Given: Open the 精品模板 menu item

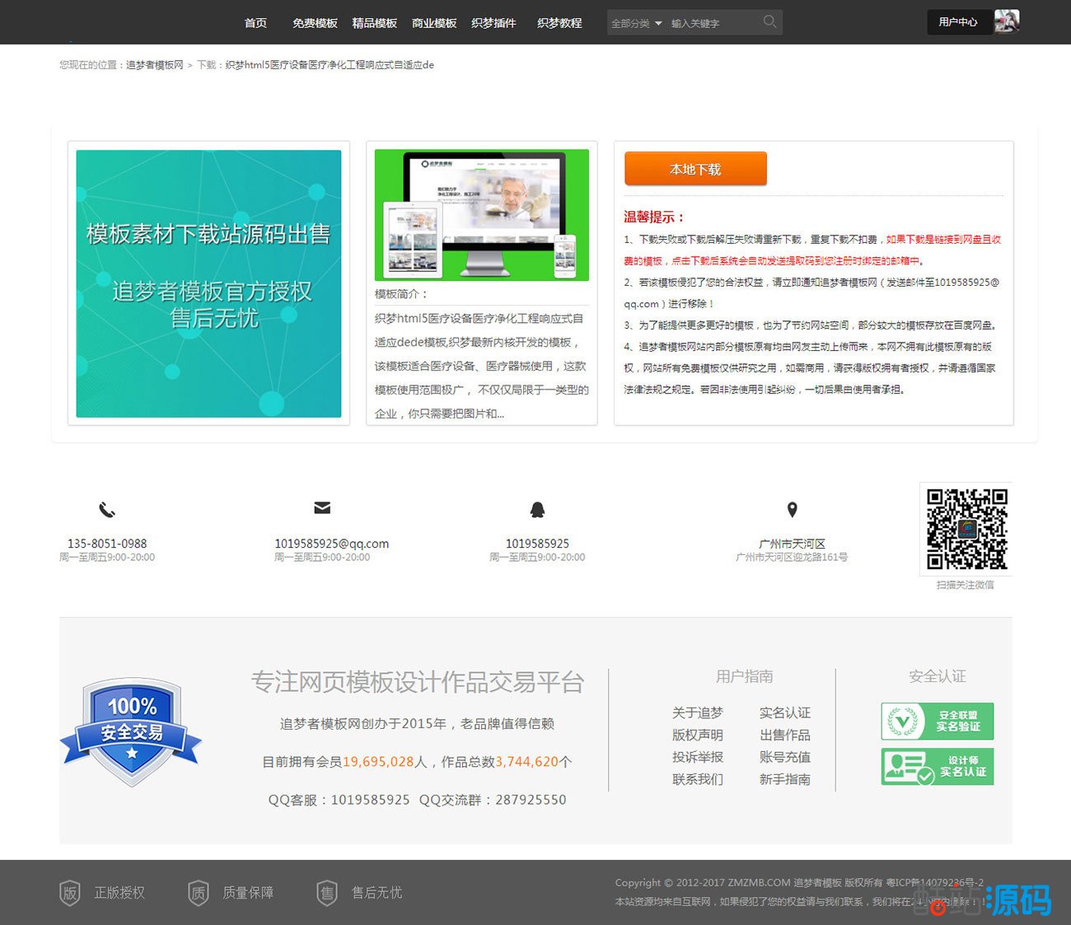Looking at the screenshot, I should 374,23.
